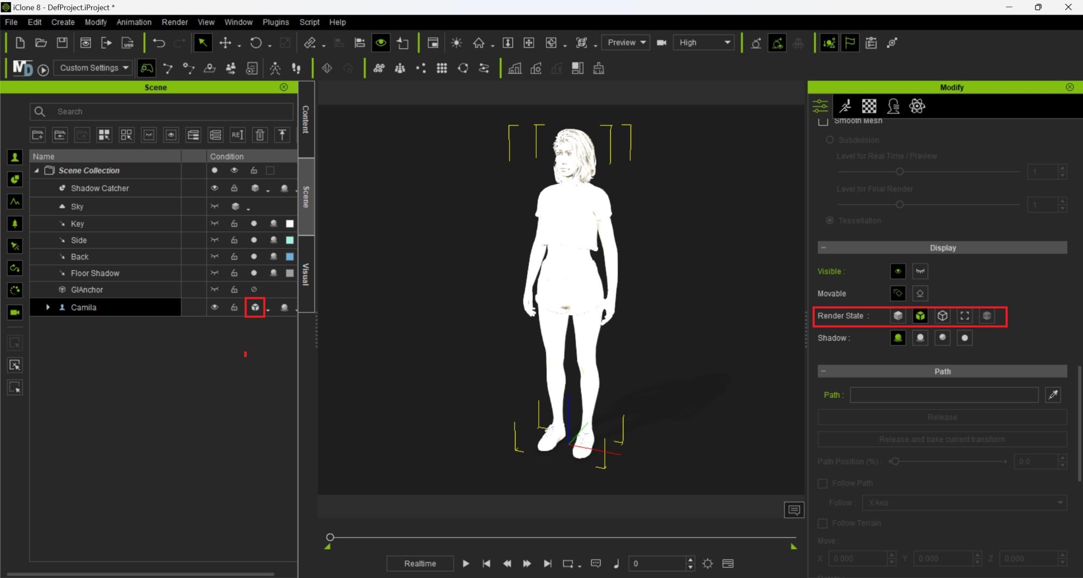Jump to the timeline start frame

point(486,563)
